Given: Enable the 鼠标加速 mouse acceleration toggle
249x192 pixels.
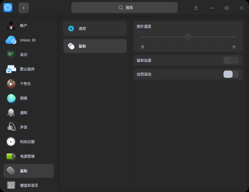Looking at the screenshot, I should 231,60.
